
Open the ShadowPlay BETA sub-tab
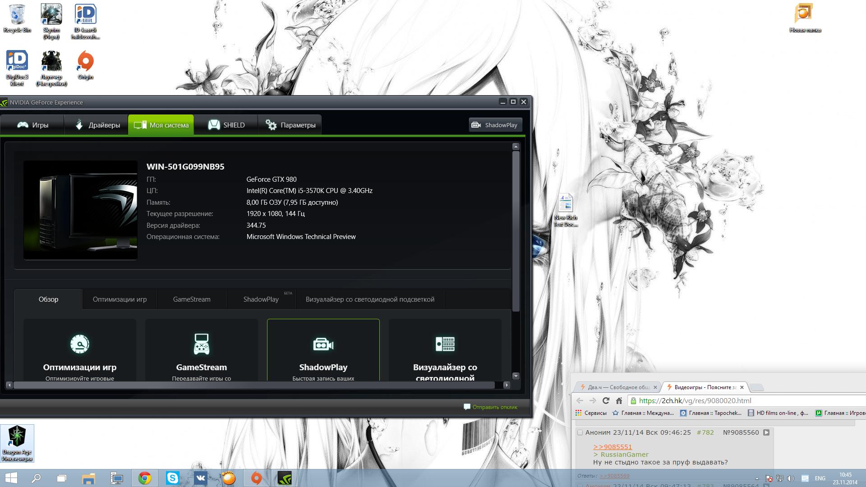pos(261,299)
